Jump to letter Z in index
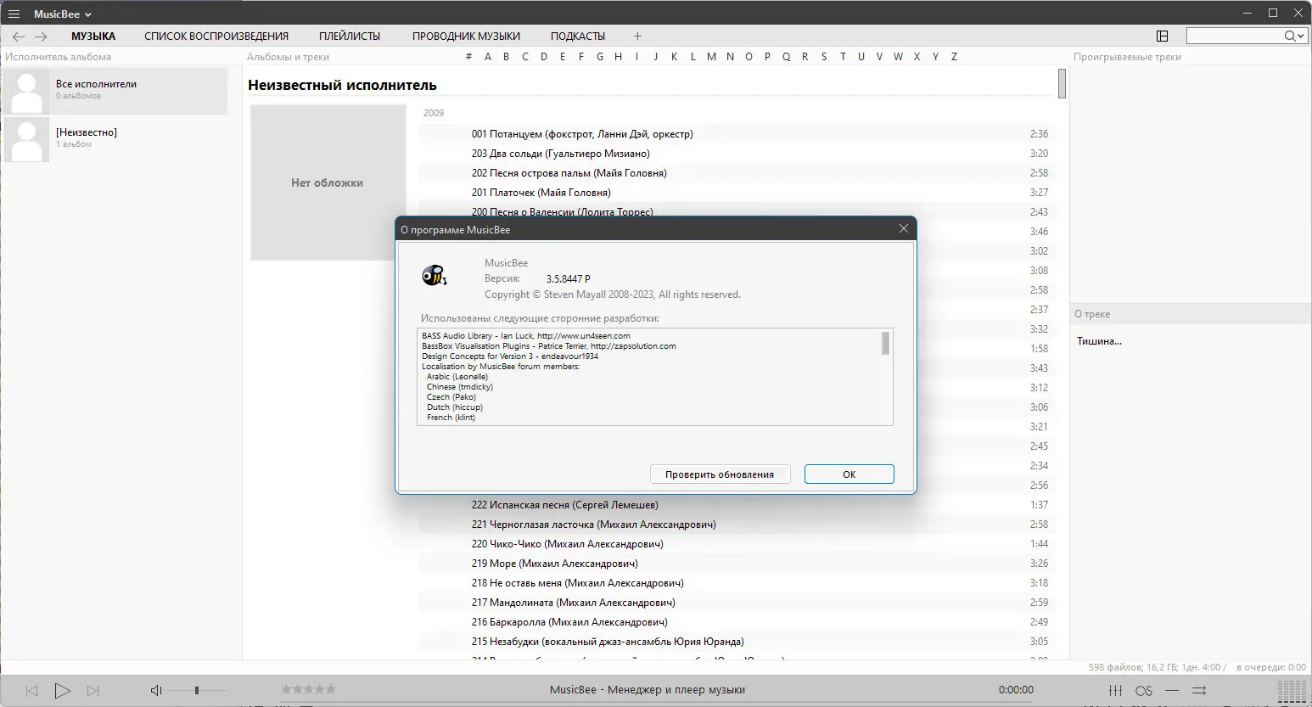 pyautogui.click(x=954, y=57)
